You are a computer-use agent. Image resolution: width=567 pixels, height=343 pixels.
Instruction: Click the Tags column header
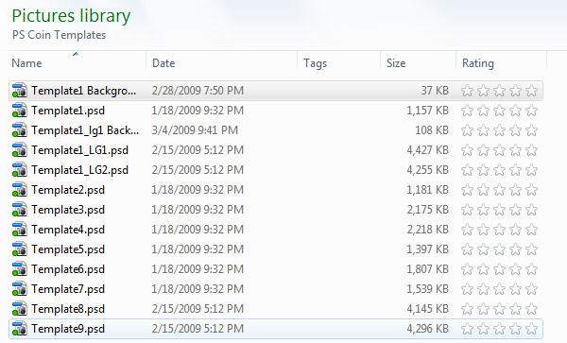click(315, 63)
